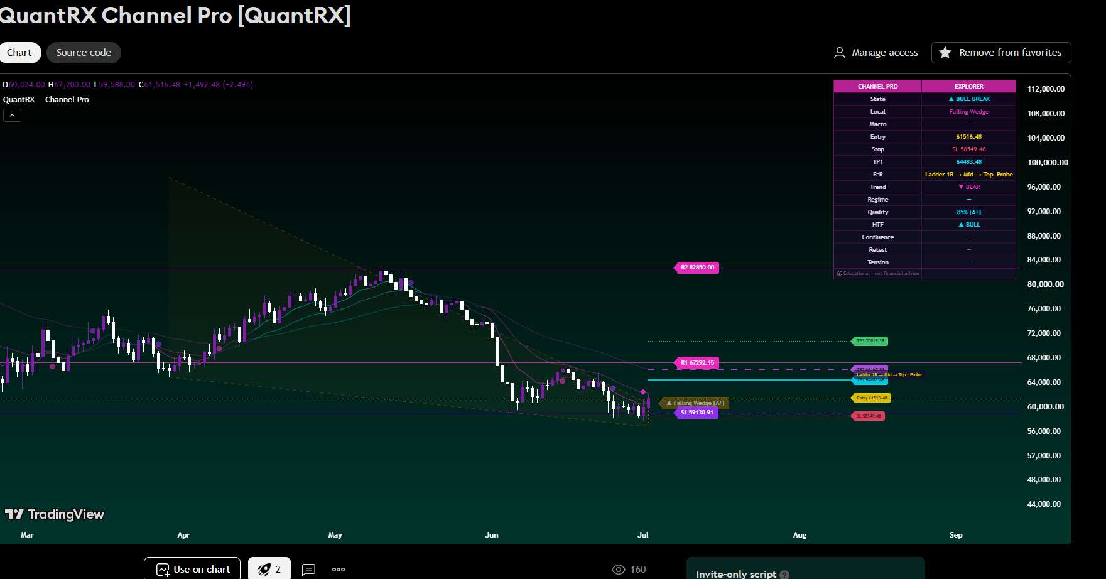Click the red SL 58549.48 label

tap(868, 416)
